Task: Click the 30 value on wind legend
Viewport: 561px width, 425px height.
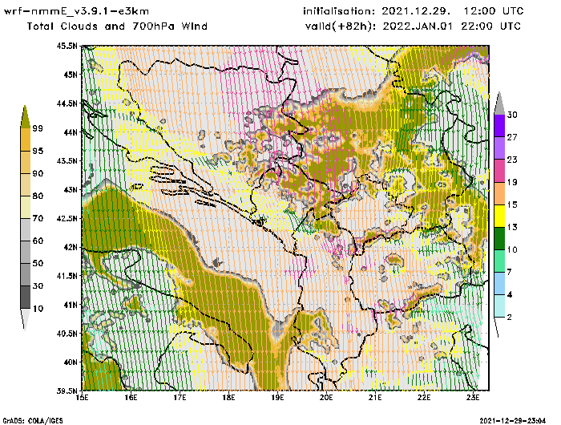Action: pos(512,115)
